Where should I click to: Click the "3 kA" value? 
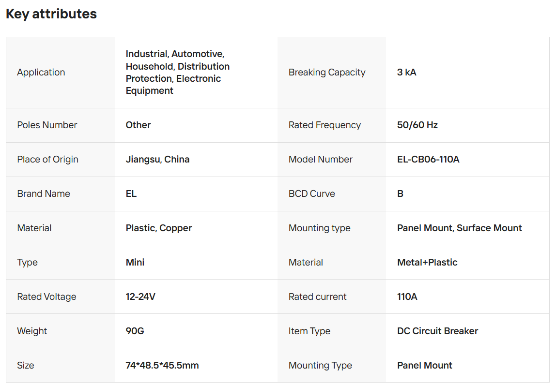click(x=407, y=73)
